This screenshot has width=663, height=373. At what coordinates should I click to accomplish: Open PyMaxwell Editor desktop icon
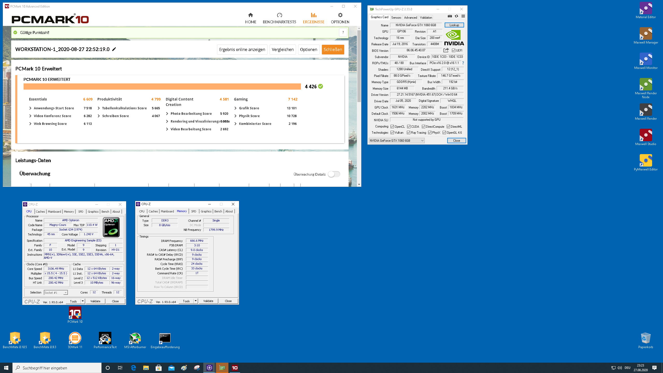(x=646, y=163)
